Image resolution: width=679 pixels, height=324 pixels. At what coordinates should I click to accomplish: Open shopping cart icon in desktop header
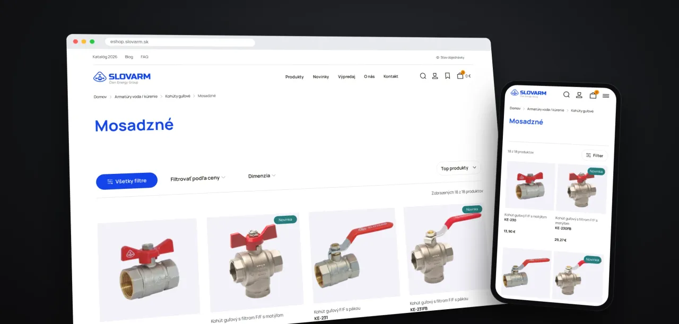click(460, 75)
